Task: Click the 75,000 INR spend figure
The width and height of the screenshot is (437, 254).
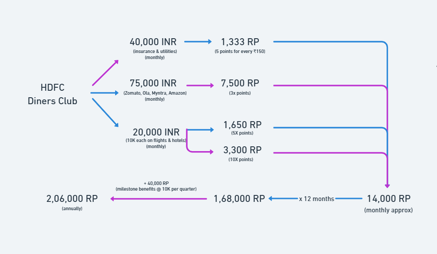Action: tap(153, 83)
